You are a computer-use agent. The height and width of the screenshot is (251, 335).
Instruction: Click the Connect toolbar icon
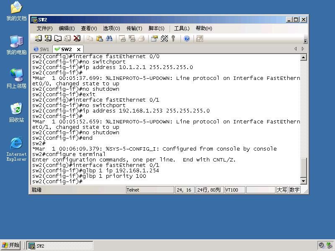pos(38,38)
